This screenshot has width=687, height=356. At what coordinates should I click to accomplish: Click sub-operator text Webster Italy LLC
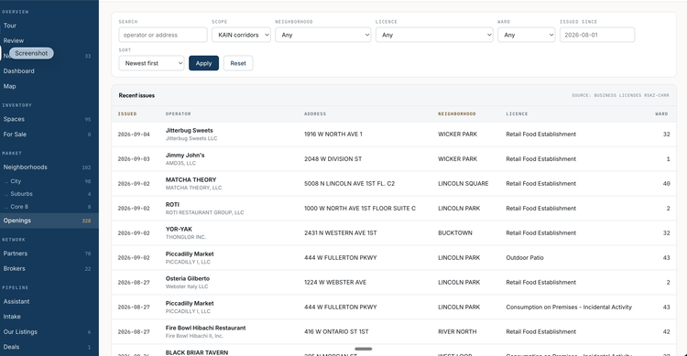[187, 286]
